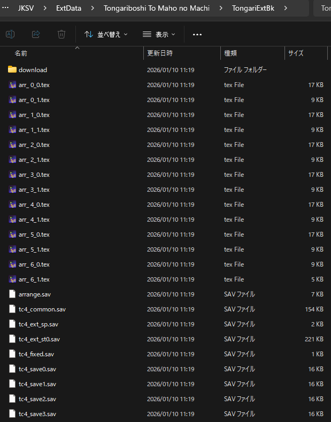Image resolution: width=331 pixels, height=422 pixels.
Task: Expand chevron after TongariExtBk breadcrumb
Action: tap(286, 8)
